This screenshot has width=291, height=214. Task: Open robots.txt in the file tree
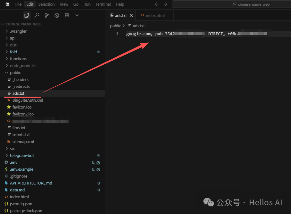21,135
